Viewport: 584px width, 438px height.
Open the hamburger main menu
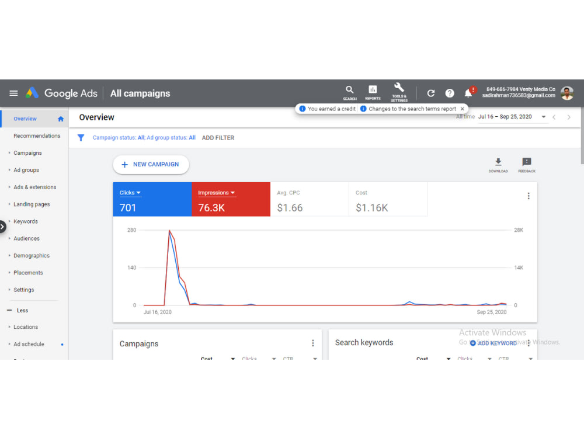point(13,93)
